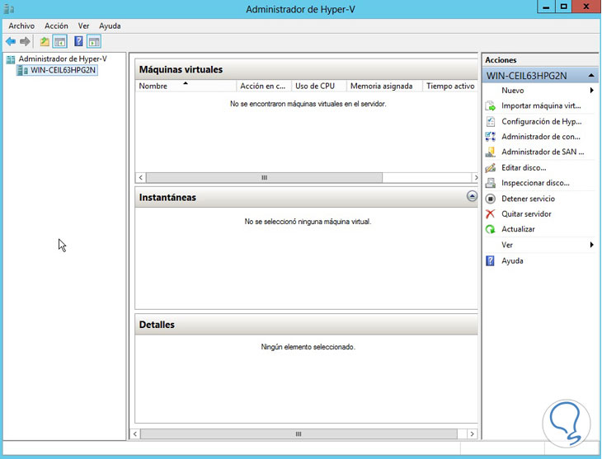Viewport: 602px width, 459px height.
Task: Click the bottom center-pane horizontal scrollbar thumb
Action: (x=299, y=434)
